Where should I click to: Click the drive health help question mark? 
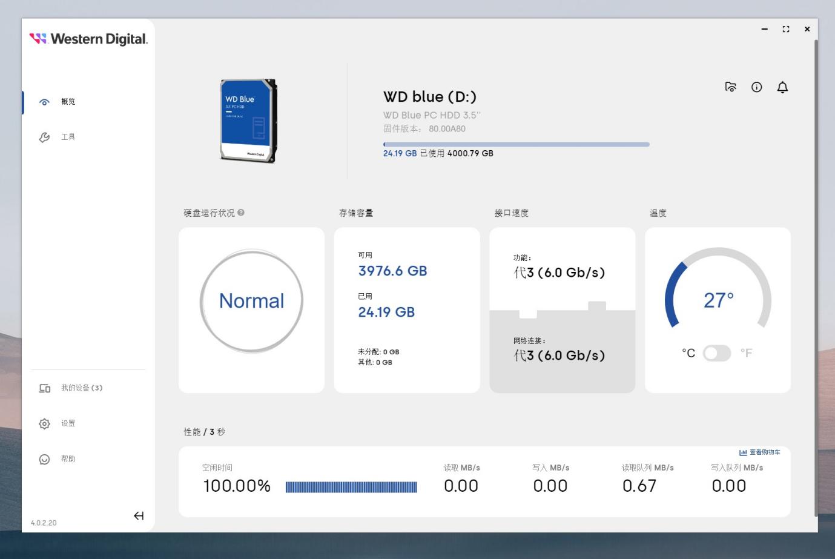click(x=241, y=213)
